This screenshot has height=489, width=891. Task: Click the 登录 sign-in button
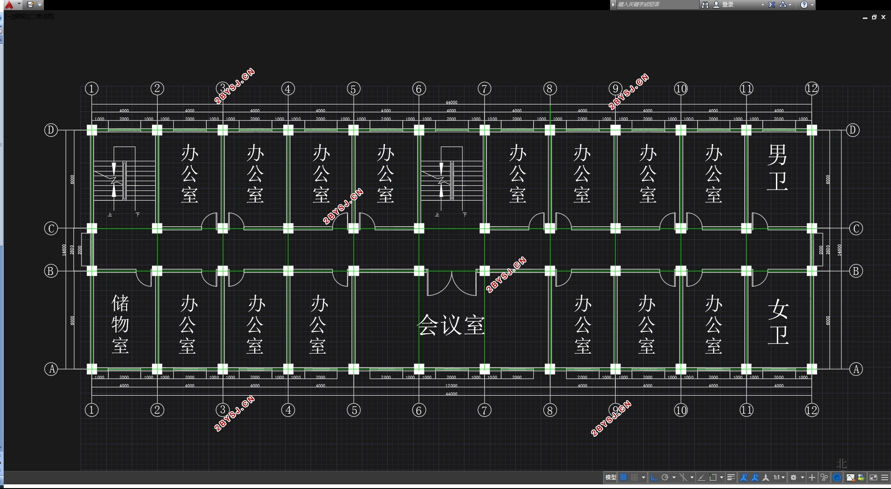click(x=724, y=5)
